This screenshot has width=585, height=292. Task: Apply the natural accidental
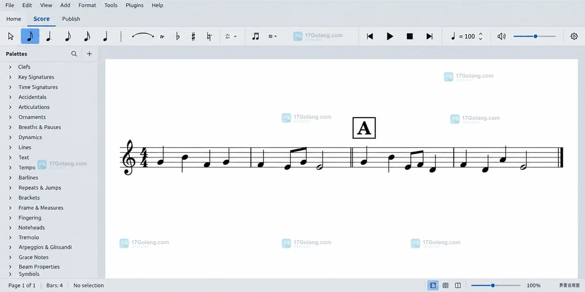[x=209, y=36]
